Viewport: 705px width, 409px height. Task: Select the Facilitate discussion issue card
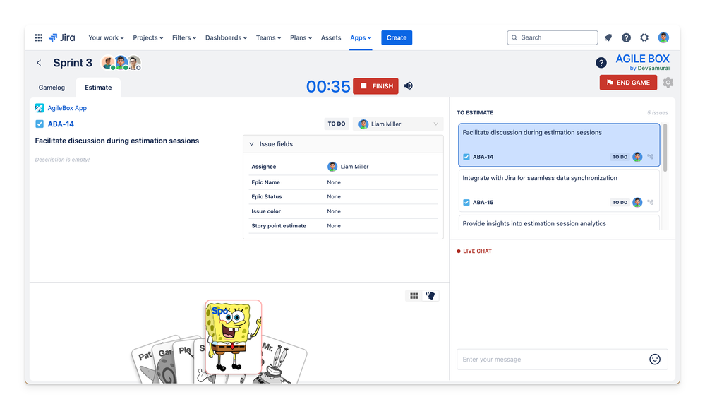click(559, 145)
